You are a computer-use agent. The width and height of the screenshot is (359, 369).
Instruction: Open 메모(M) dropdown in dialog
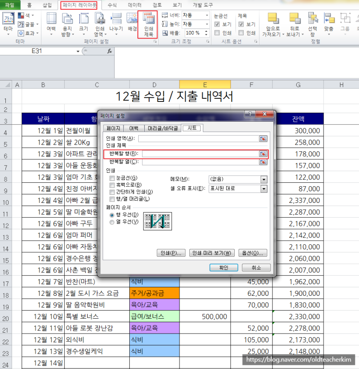pos(264,180)
